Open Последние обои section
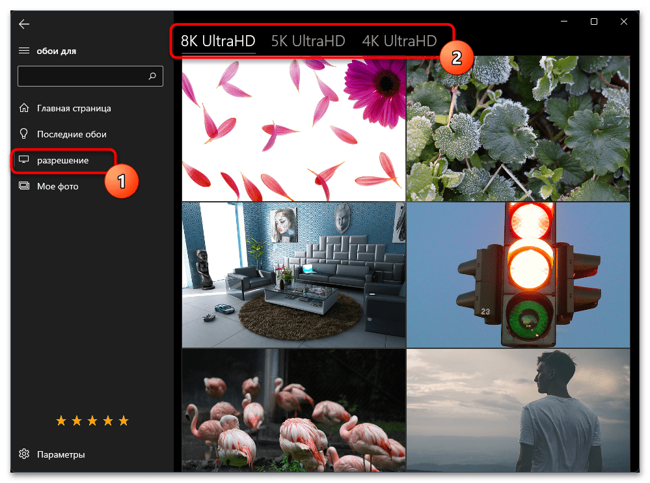The height and width of the screenshot is (483, 650). tap(72, 134)
